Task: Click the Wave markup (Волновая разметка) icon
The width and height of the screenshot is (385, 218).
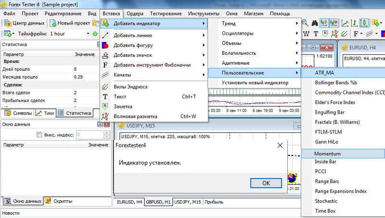Action: coord(105,116)
